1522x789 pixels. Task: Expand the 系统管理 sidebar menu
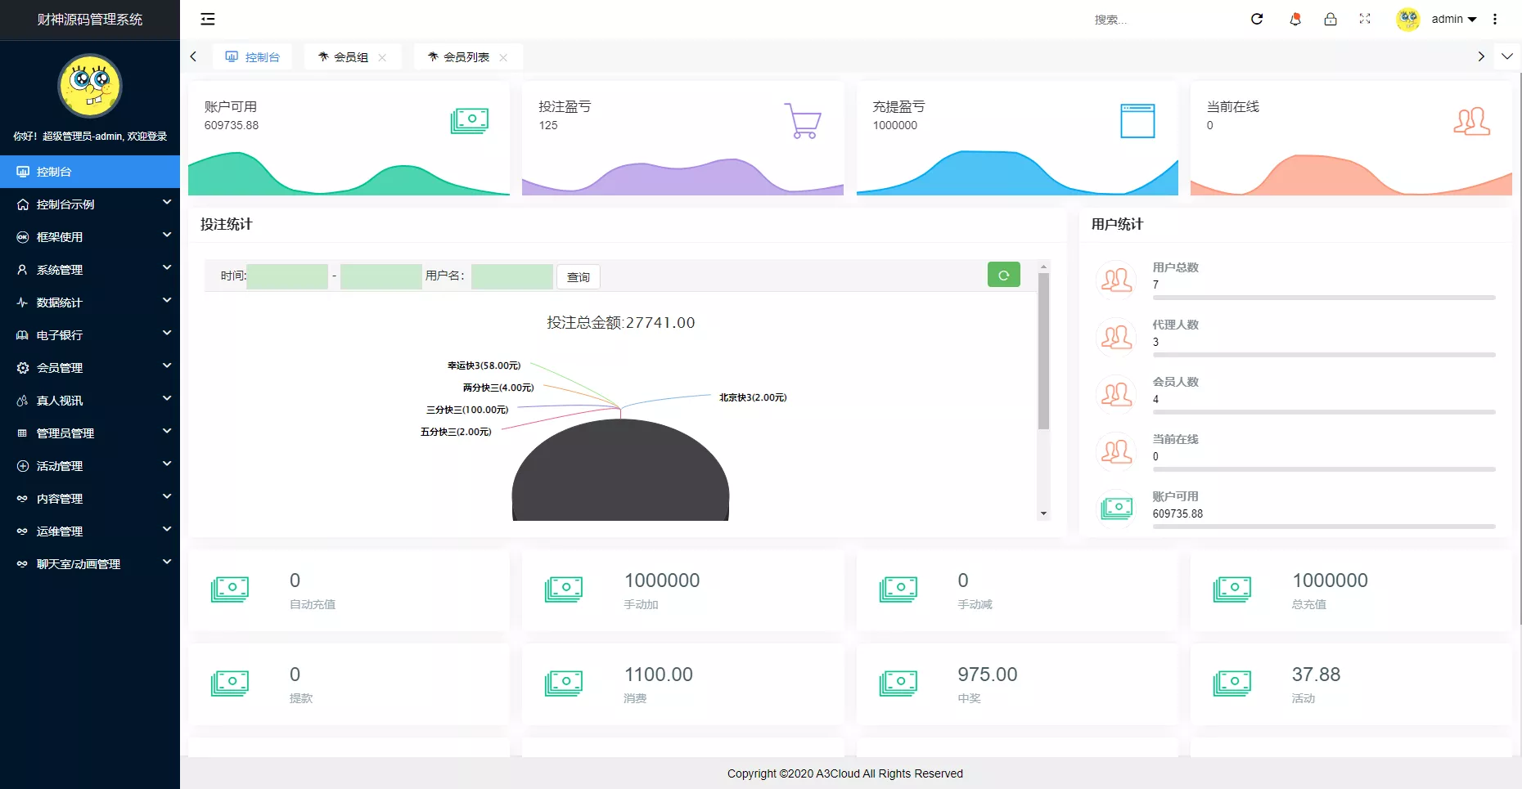point(90,269)
